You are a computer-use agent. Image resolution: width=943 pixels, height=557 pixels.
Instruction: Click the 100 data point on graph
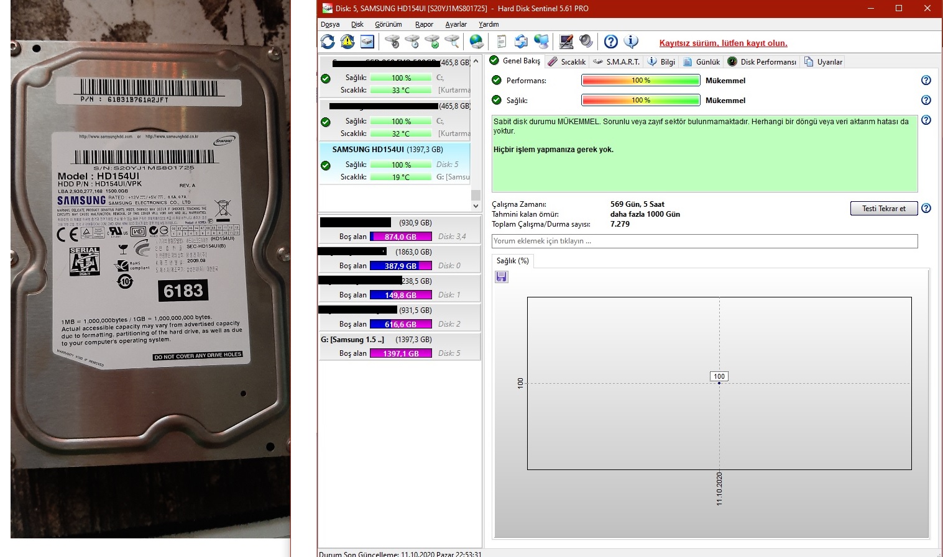pos(719,383)
